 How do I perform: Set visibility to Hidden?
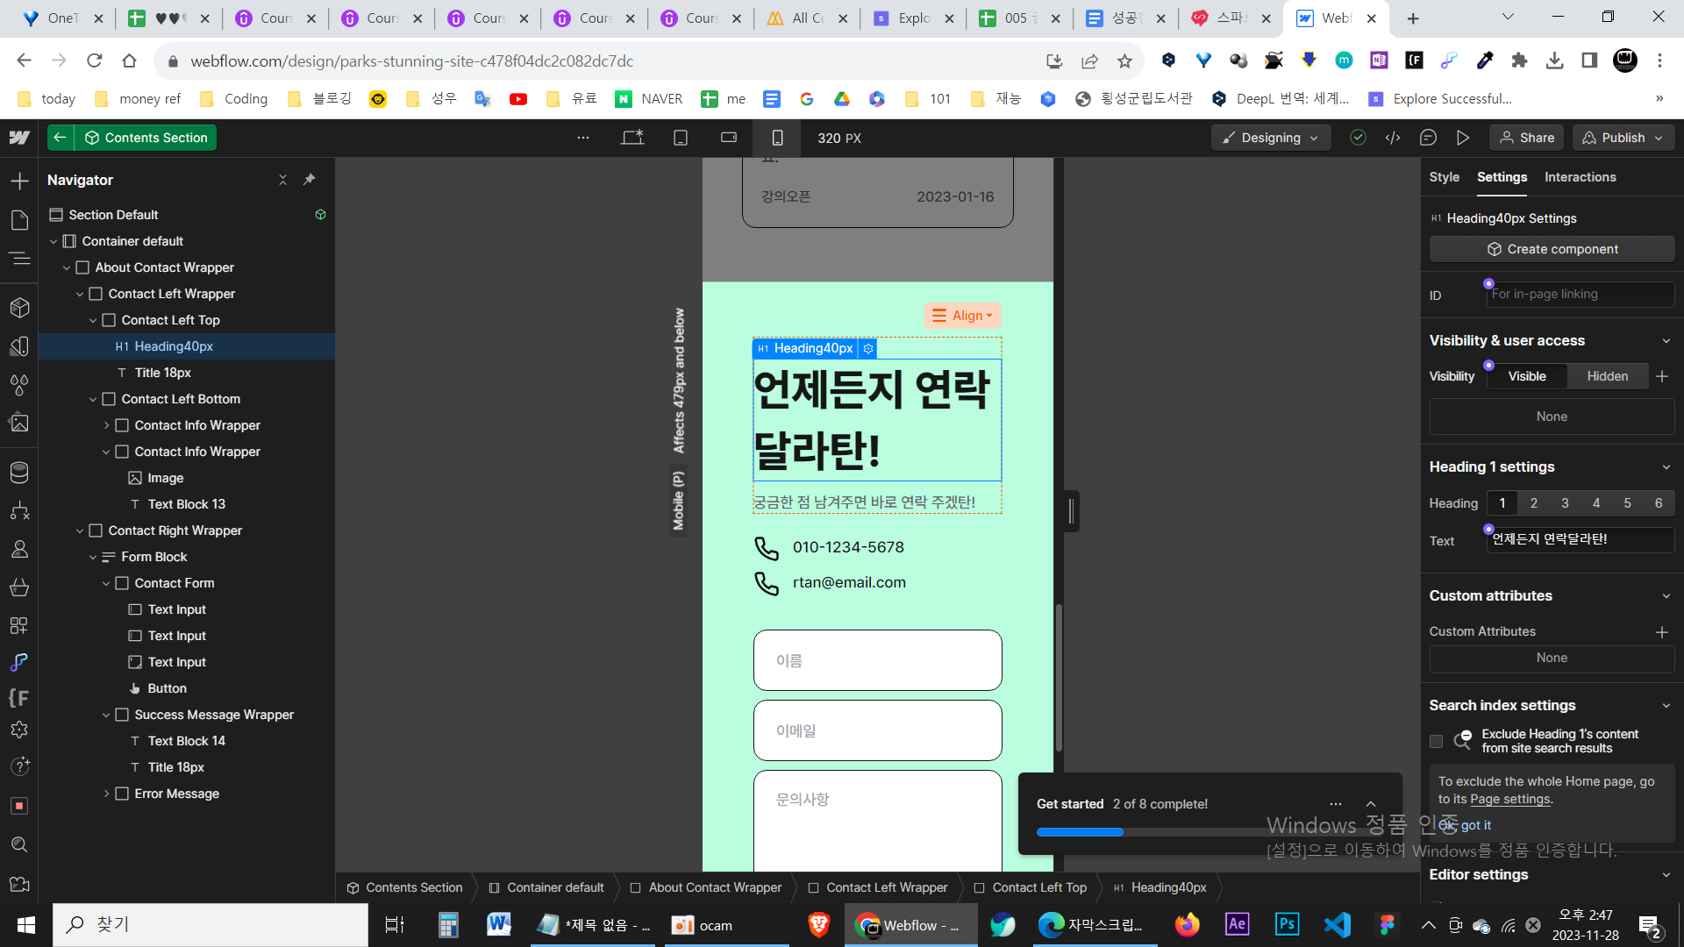pyautogui.click(x=1608, y=376)
